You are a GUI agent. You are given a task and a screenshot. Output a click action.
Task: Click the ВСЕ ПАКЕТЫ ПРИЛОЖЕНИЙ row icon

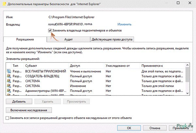point(9,71)
